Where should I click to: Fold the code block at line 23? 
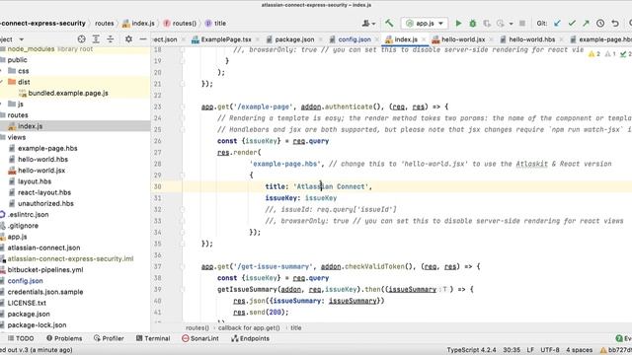[x=182, y=106]
